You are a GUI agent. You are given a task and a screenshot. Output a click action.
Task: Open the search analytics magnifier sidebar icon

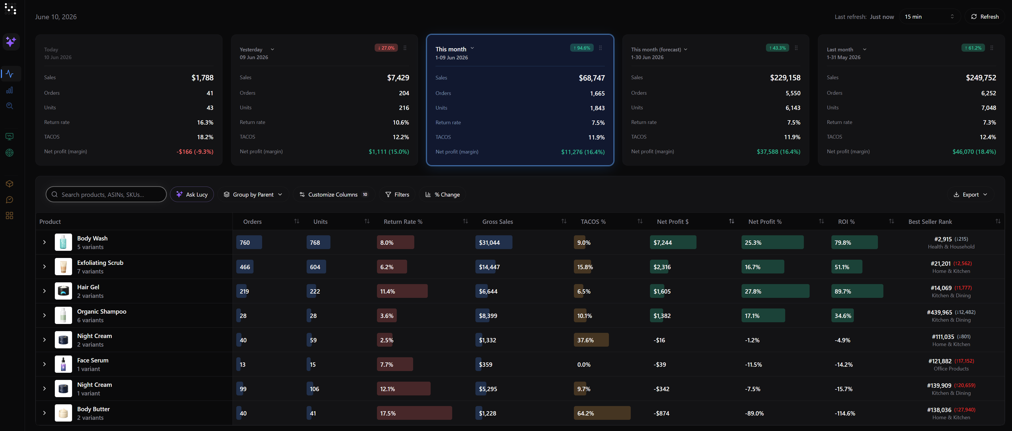[10, 106]
